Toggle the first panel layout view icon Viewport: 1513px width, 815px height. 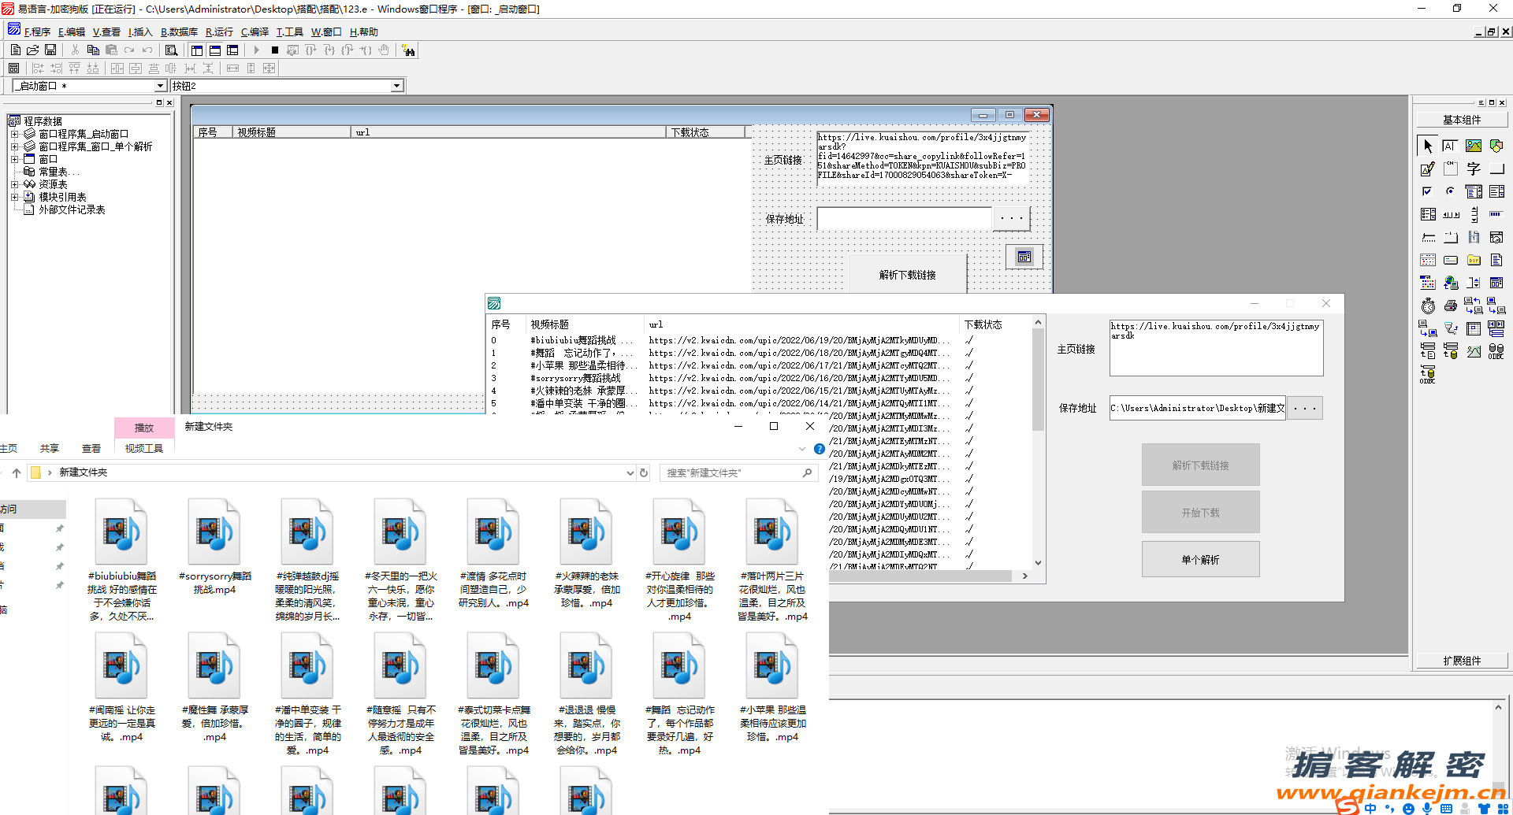197,50
